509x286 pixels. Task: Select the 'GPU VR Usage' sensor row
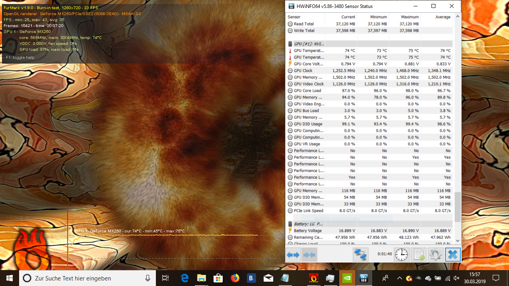369,144
